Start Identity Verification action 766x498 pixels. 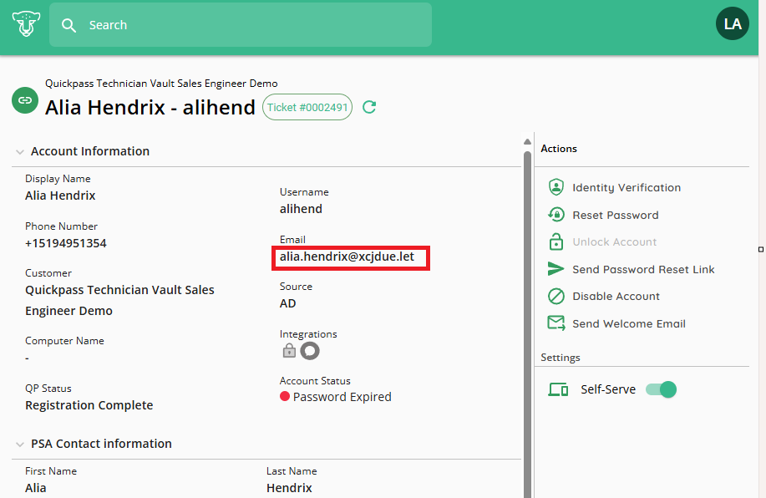[626, 188]
